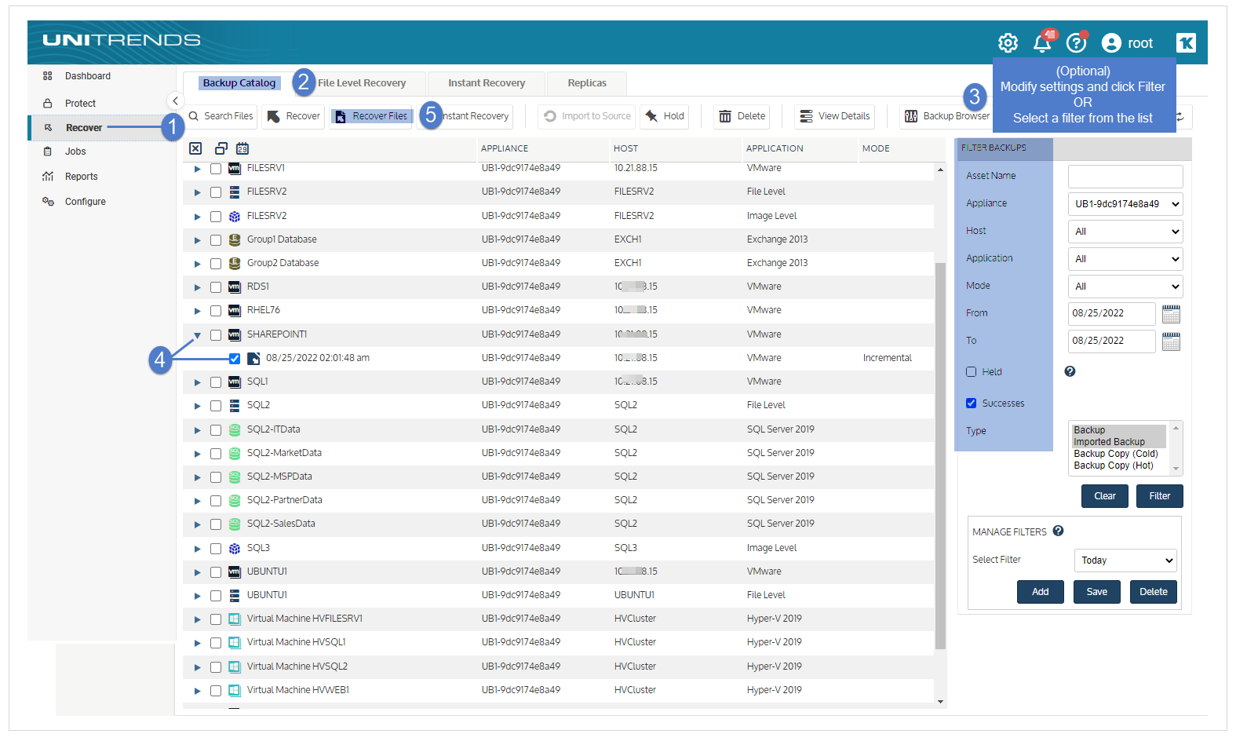Click the Kaseya K logo icon
Image resolution: width=1247 pixels, height=745 pixels.
[1186, 42]
